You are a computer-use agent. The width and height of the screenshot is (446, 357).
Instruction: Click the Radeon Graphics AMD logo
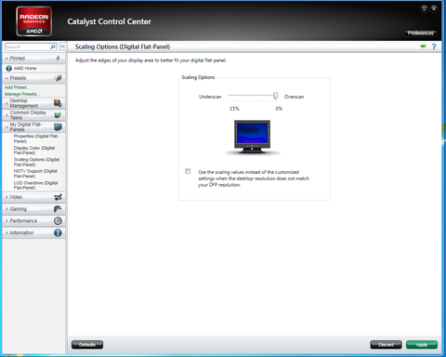coord(33,21)
